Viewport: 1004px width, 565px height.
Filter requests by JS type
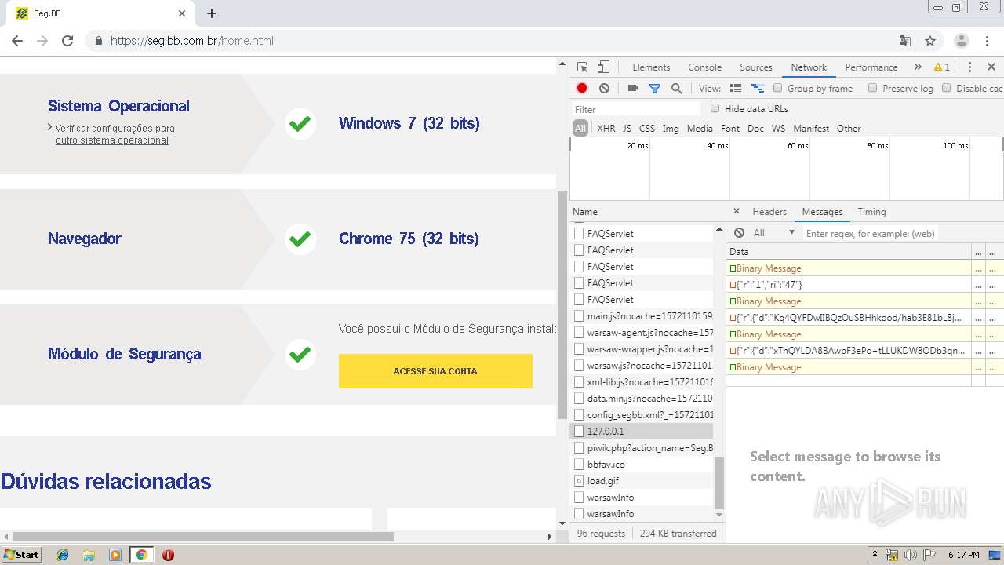coord(627,129)
